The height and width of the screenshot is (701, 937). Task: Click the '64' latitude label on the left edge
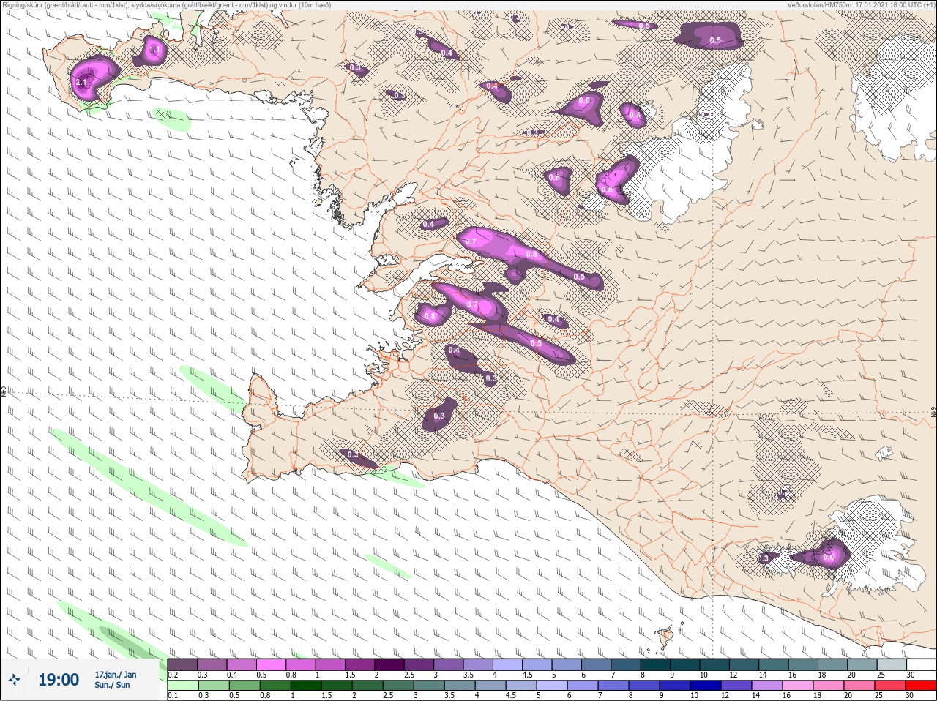pyautogui.click(x=4, y=392)
